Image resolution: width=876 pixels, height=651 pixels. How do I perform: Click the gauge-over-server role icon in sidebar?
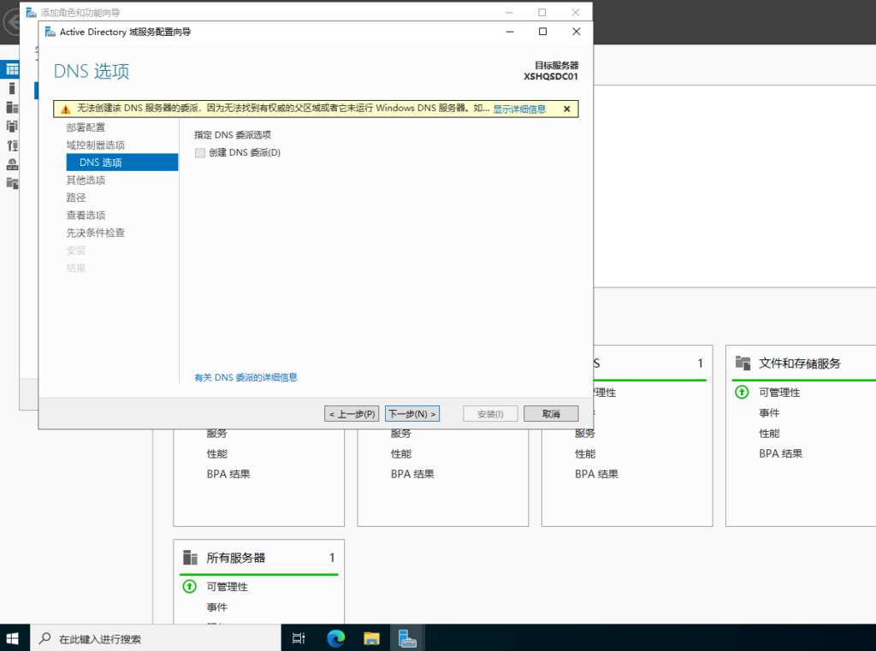[x=12, y=164]
